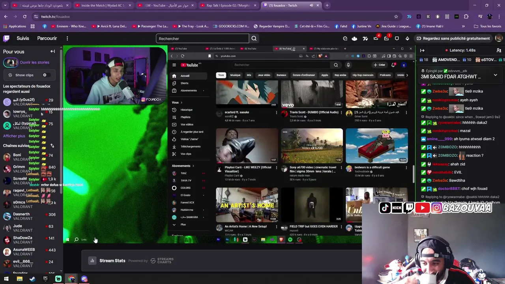Click the Twitch search magnifier button

tap(254, 38)
